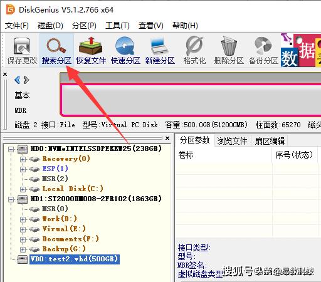Click the pink-bordered disk space bar

point(191,100)
